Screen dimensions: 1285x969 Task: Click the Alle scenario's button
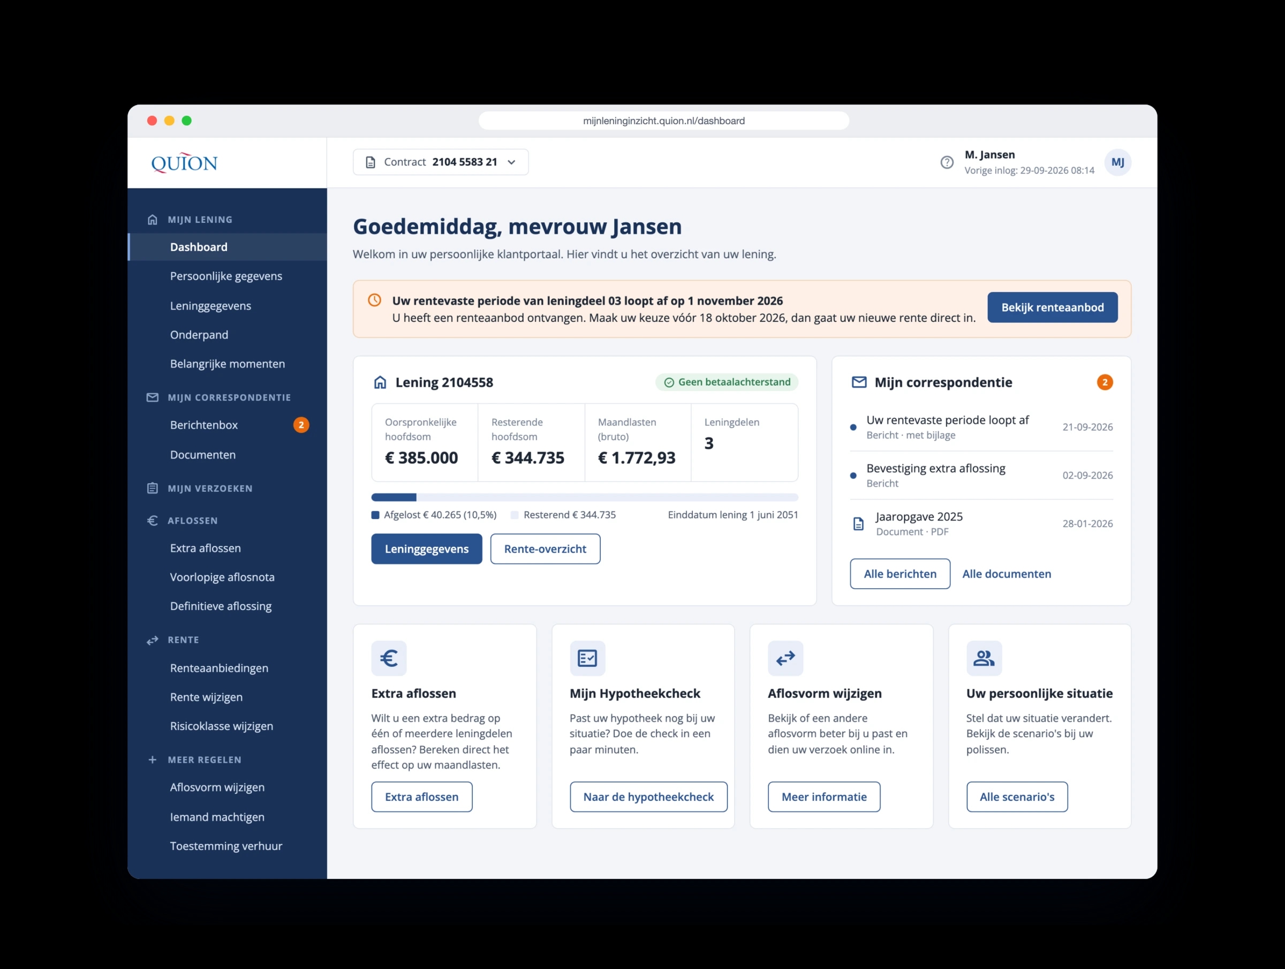(x=1017, y=797)
